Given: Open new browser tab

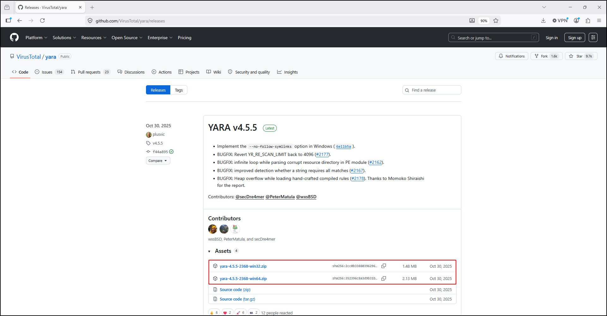Looking at the screenshot, I should click(x=92, y=7).
